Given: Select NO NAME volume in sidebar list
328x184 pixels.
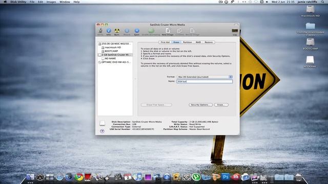Looking at the screenshot, I should (115, 58).
